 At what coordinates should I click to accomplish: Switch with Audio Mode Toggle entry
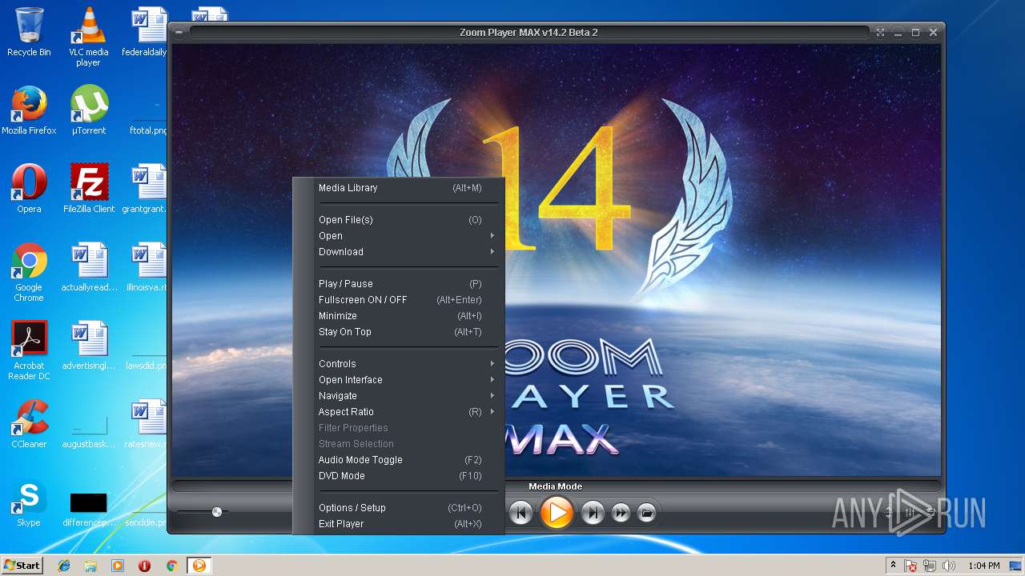pyautogui.click(x=400, y=460)
